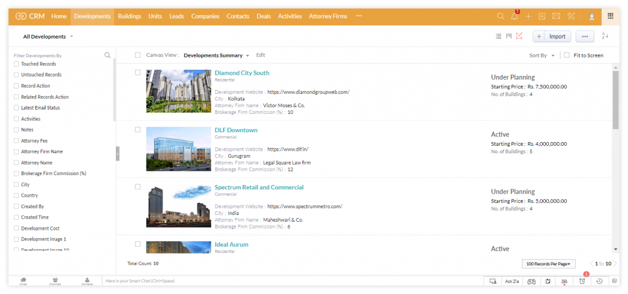Open the All Developments view dropdown
Viewport: 628px width, 294px height.
[48, 36]
